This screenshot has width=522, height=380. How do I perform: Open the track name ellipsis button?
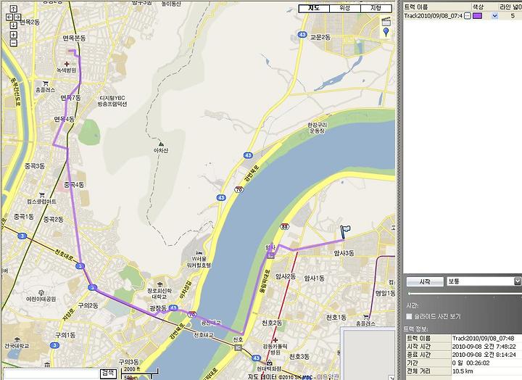[468, 16]
